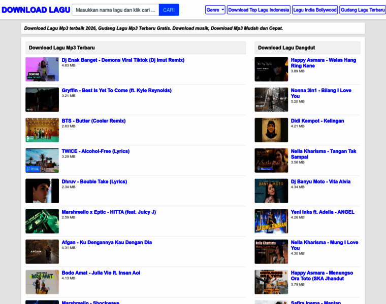Click the Yeni Inka ANGEL thumbnail

pos(271,221)
